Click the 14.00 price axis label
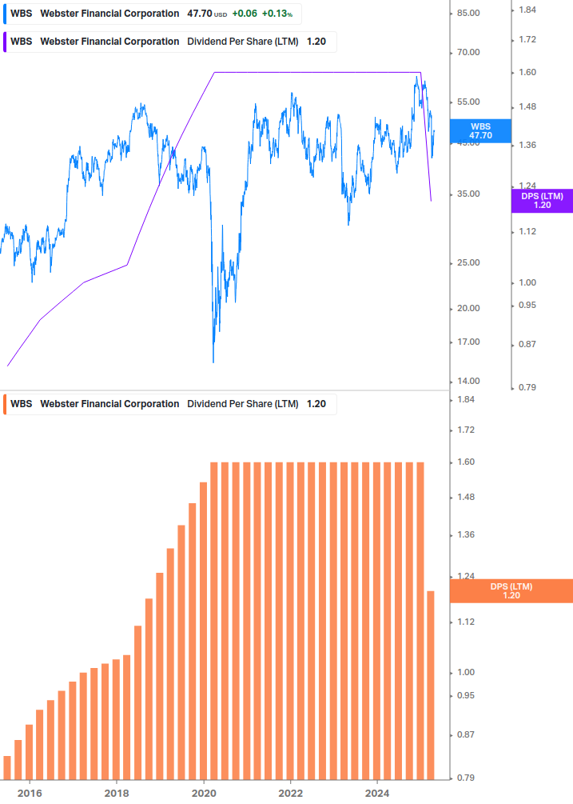573x804 pixels. tap(468, 381)
